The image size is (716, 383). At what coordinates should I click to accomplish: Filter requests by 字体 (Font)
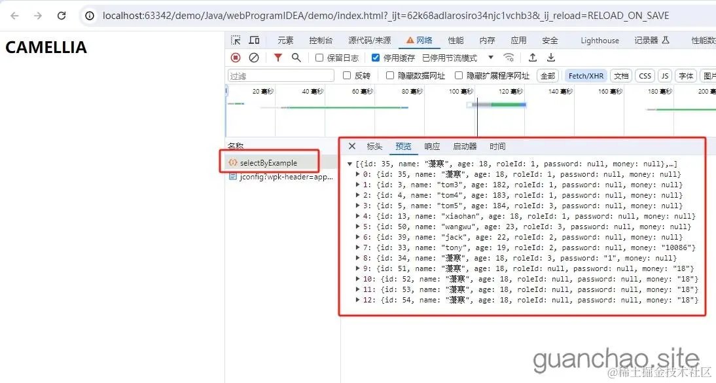coord(686,76)
